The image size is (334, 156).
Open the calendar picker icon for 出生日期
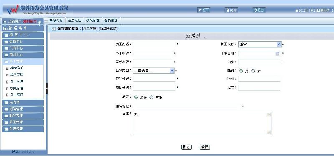click(x=277, y=53)
